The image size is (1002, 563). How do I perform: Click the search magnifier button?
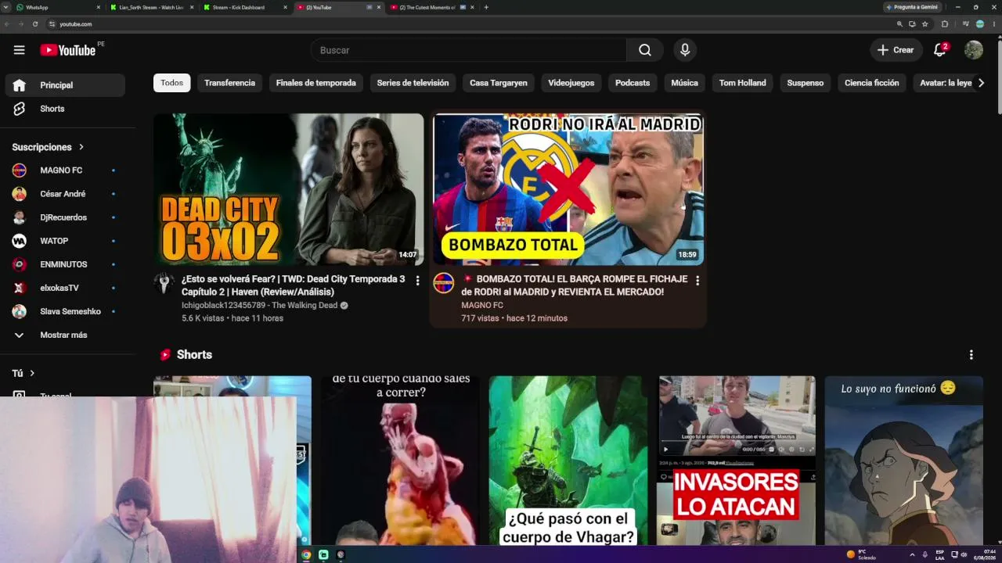coord(645,50)
